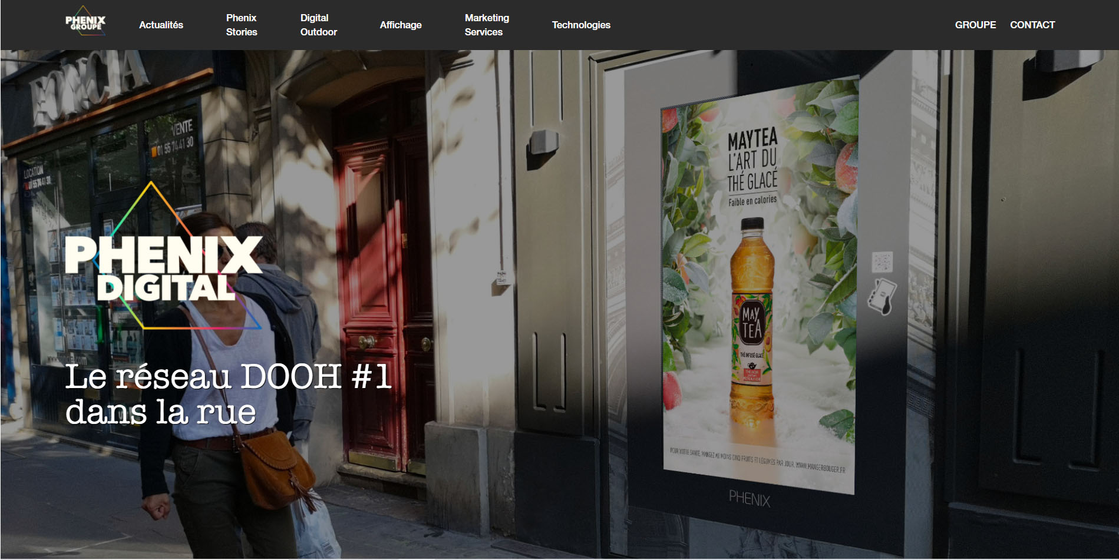Click the VENTE text on the shop window
Image resolution: width=1119 pixels, height=560 pixels.
[181, 127]
